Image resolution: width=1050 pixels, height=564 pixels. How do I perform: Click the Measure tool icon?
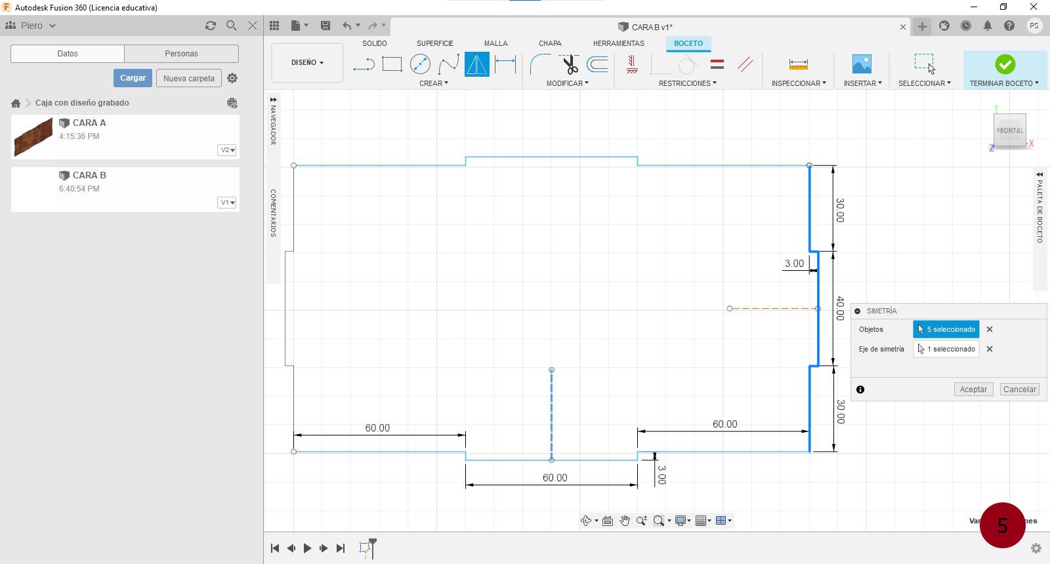[799, 64]
